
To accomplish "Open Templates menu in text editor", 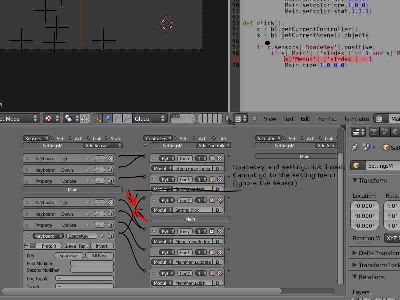I will 356,119.
